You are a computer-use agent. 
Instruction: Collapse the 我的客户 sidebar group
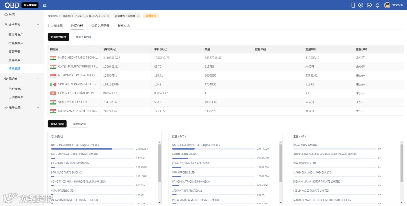click(x=38, y=79)
